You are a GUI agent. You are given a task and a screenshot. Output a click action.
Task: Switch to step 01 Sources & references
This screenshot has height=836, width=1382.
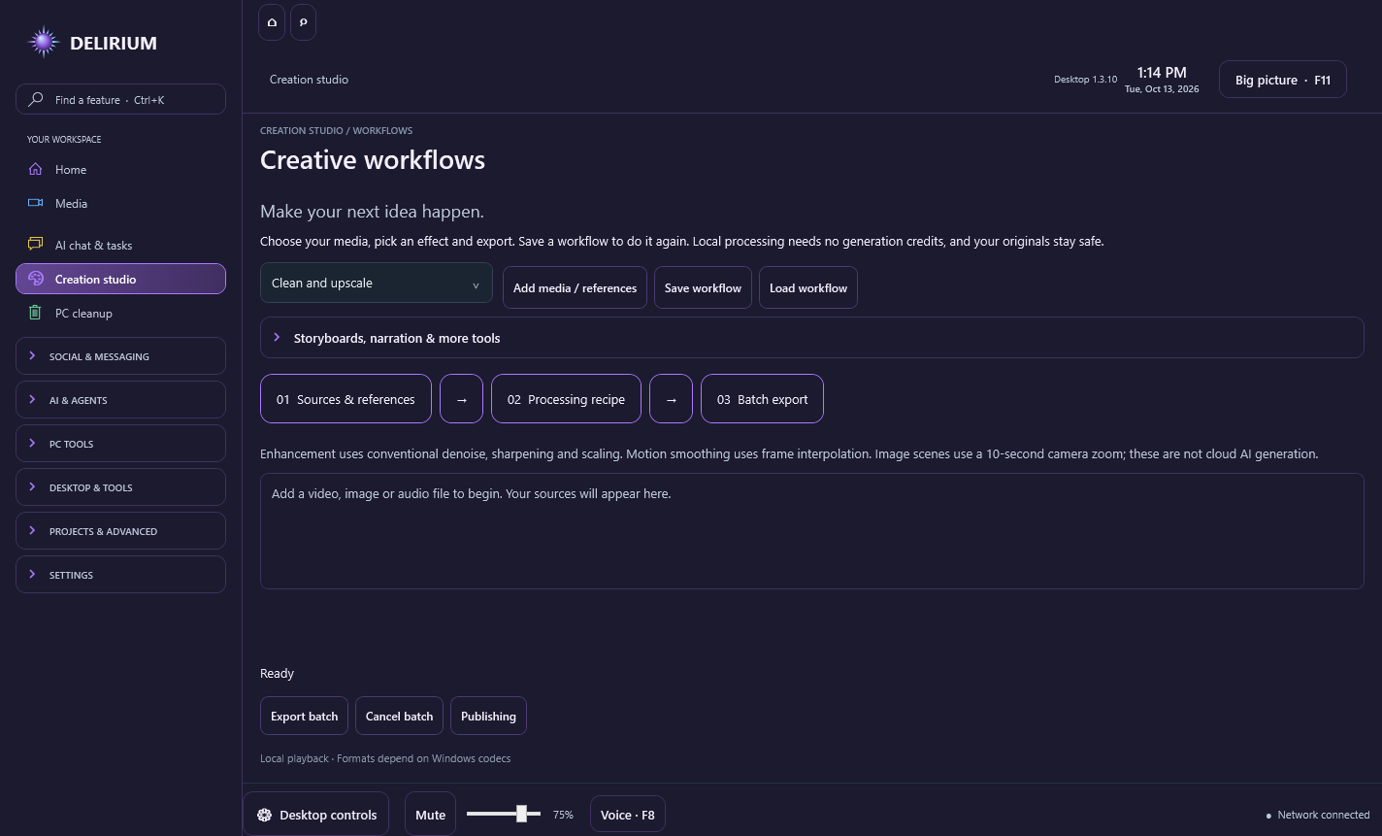(345, 399)
